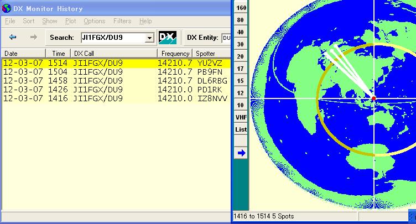Select the 20 meter band button
Viewport: 416px width, 224px height.
click(x=241, y=56)
